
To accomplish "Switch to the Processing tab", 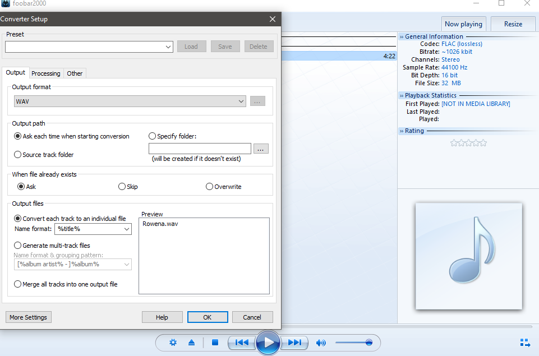I will pos(46,73).
